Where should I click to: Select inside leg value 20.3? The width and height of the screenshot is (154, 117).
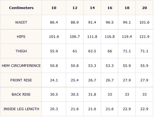click(54, 109)
